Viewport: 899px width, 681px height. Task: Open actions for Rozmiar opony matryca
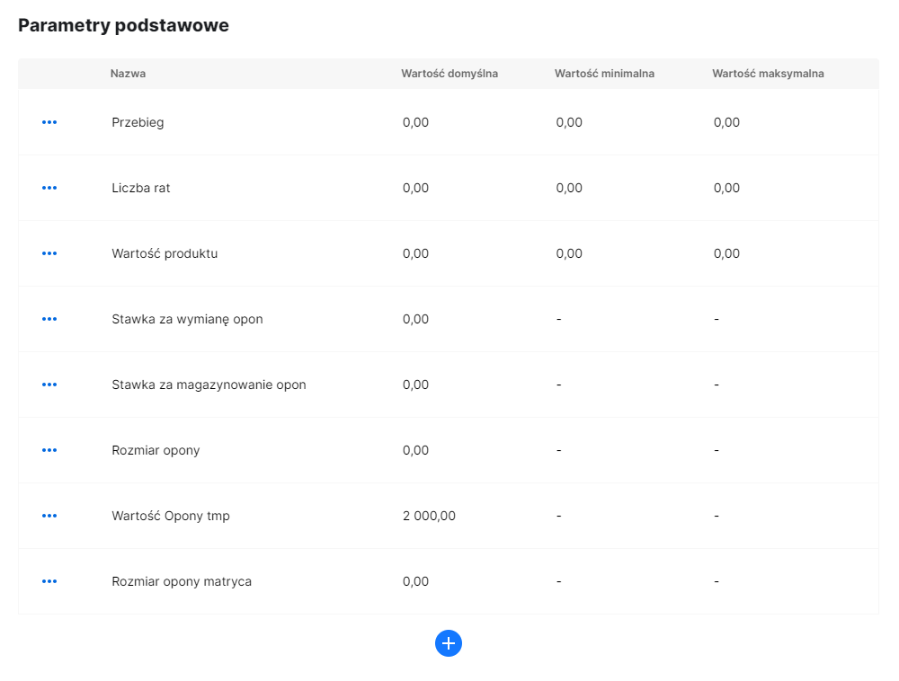49,580
